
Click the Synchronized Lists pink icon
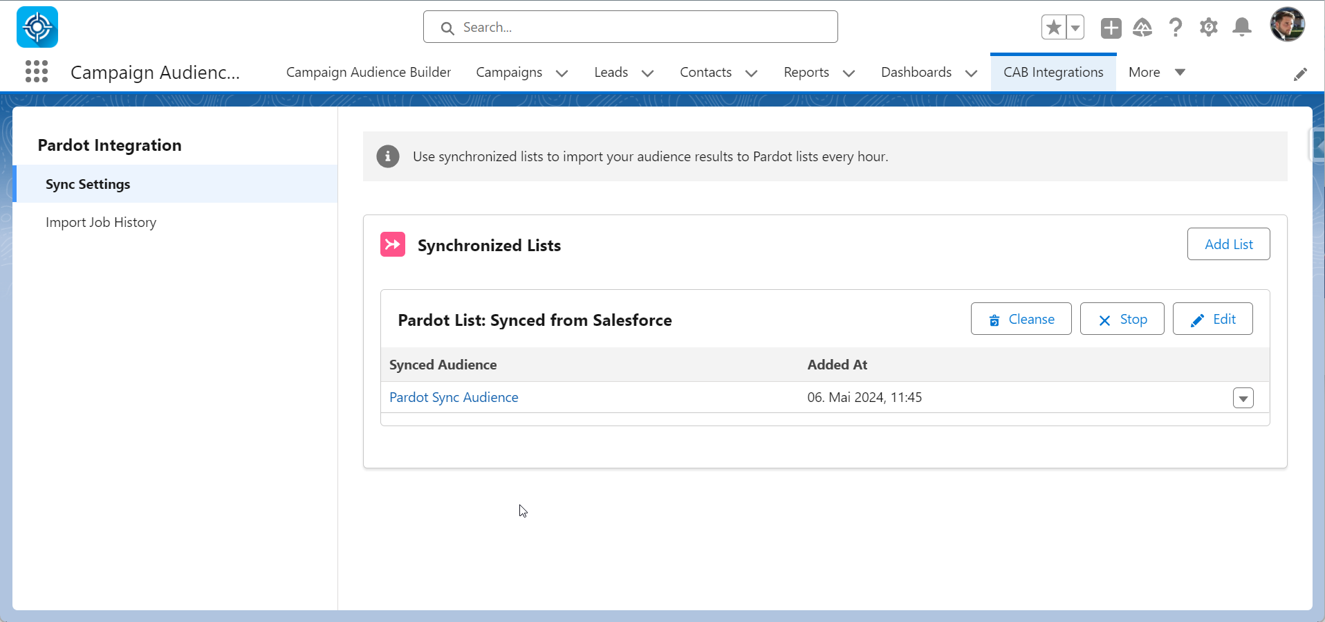tap(393, 244)
